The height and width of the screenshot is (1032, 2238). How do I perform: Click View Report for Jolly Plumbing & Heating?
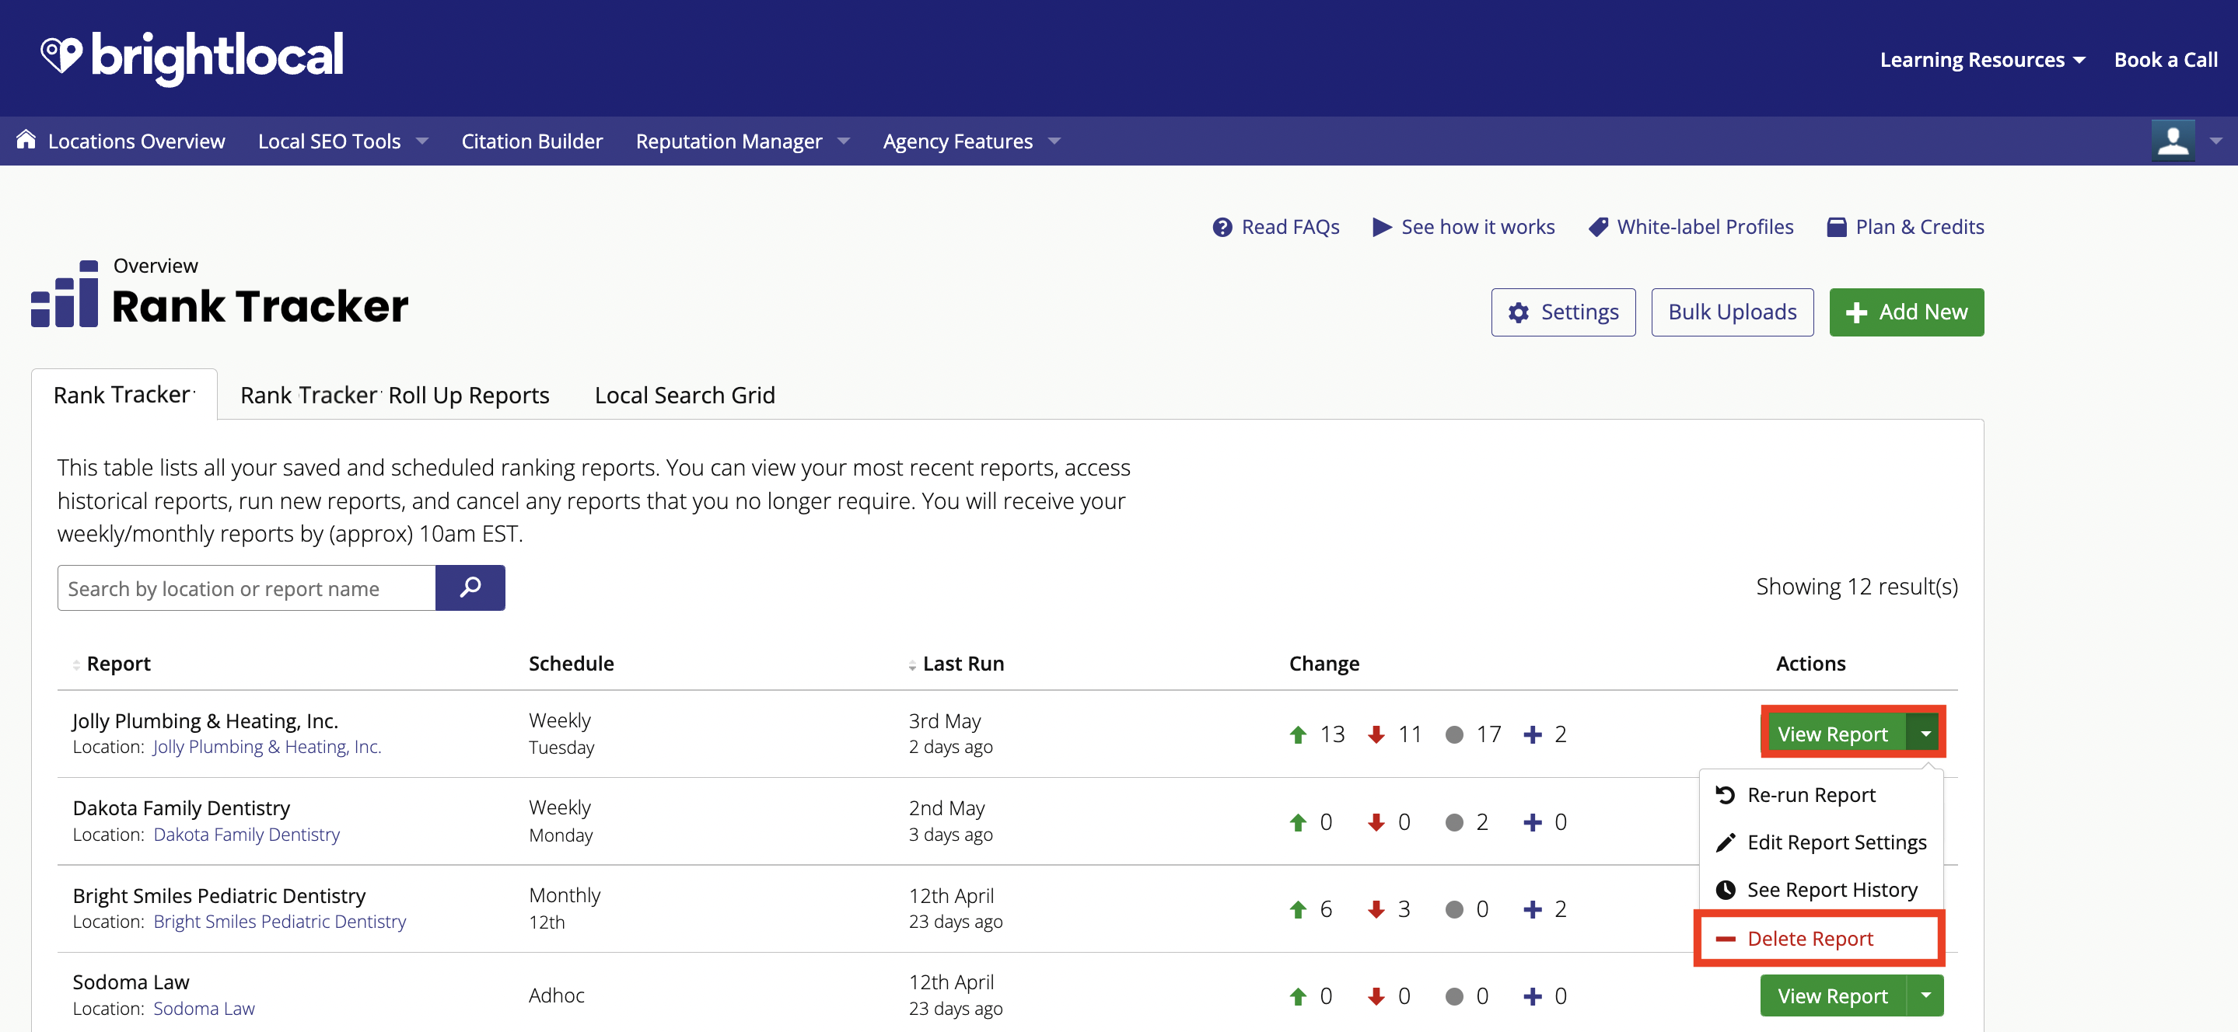(x=1833, y=734)
